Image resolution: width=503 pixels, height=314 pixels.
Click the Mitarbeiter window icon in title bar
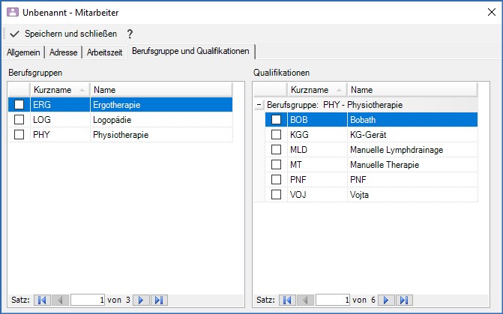tap(13, 13)
